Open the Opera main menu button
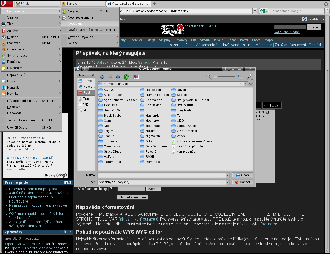This screenshot has height=254, width=330. click(7, 4)
